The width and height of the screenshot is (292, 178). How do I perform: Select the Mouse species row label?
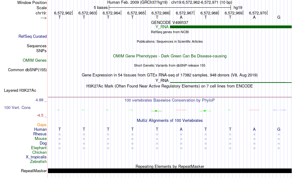(x=41, y=139)
